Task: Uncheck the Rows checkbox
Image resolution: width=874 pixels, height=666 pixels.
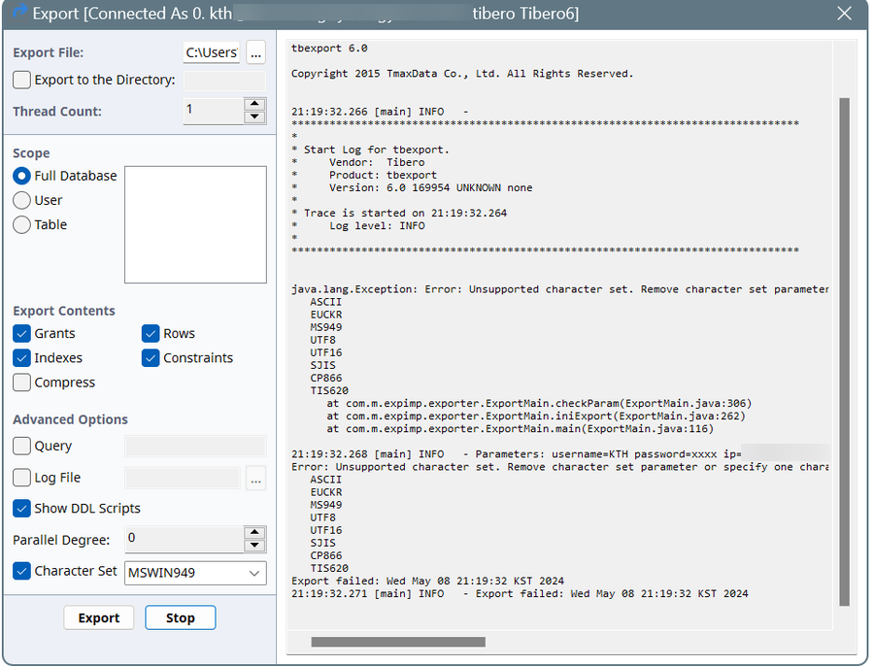Action: pyautogui.click(x=151, y=334)
